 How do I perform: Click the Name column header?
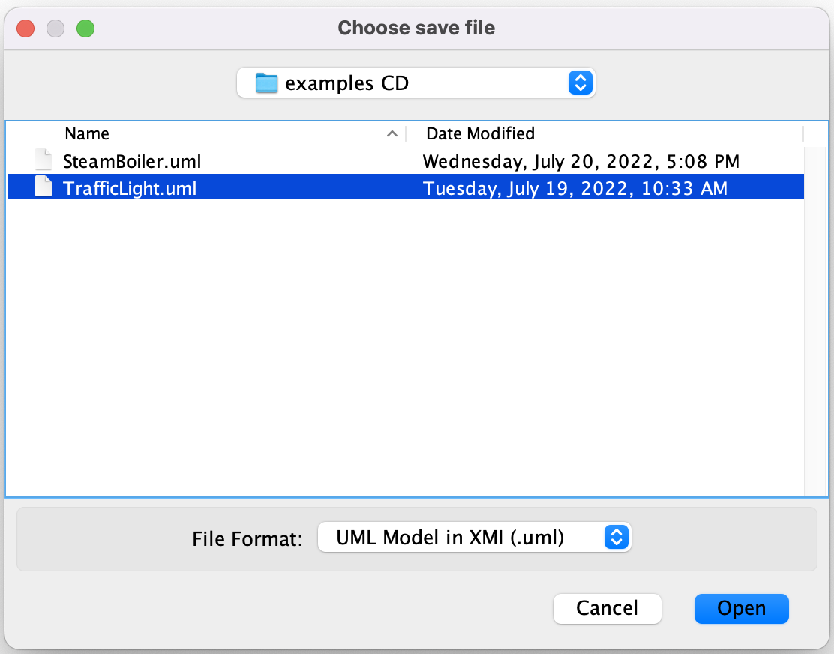click(87, 133)
